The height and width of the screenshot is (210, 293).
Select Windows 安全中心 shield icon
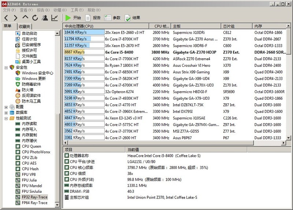[x=18, y=73]
